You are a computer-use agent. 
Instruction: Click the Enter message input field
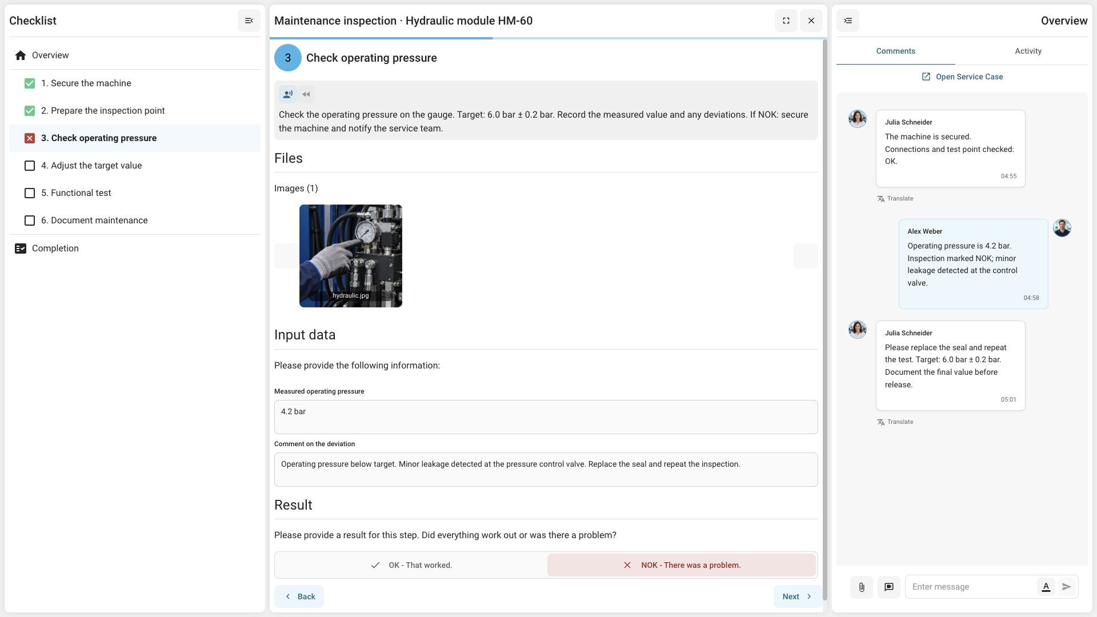[971, 587]
